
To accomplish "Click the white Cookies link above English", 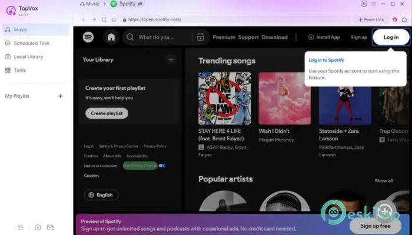I will click(x=91, y=176).
